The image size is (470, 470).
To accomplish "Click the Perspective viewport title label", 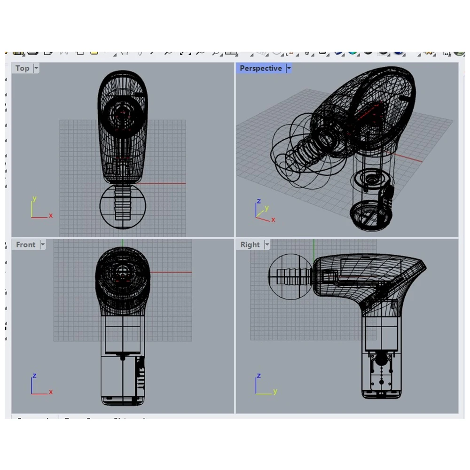I will click(261, 68).
